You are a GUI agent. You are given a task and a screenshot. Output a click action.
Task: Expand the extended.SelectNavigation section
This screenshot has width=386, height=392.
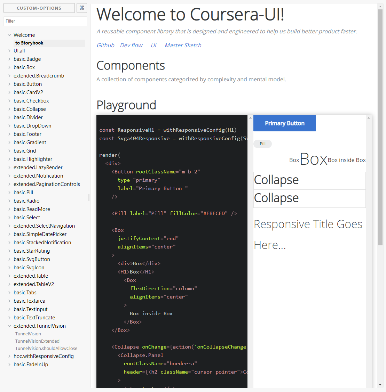pos(44,226)
